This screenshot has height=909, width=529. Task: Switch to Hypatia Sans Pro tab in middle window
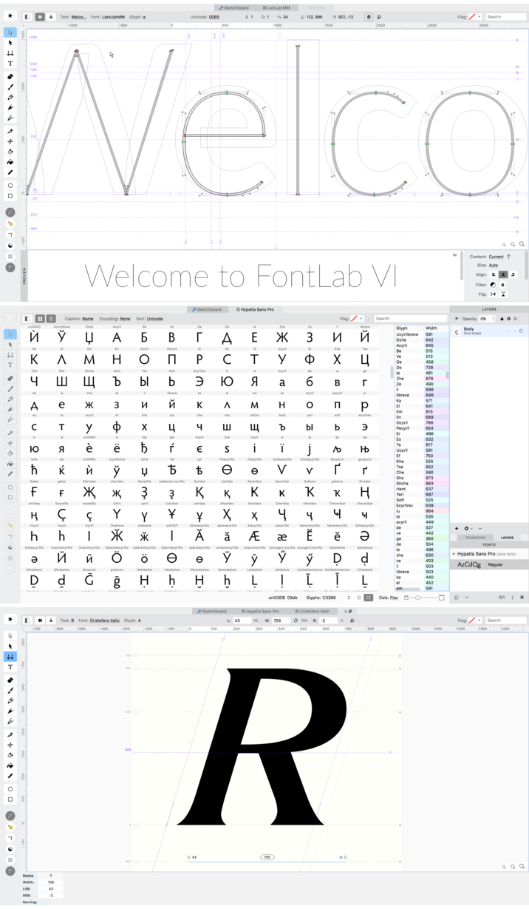255,309
